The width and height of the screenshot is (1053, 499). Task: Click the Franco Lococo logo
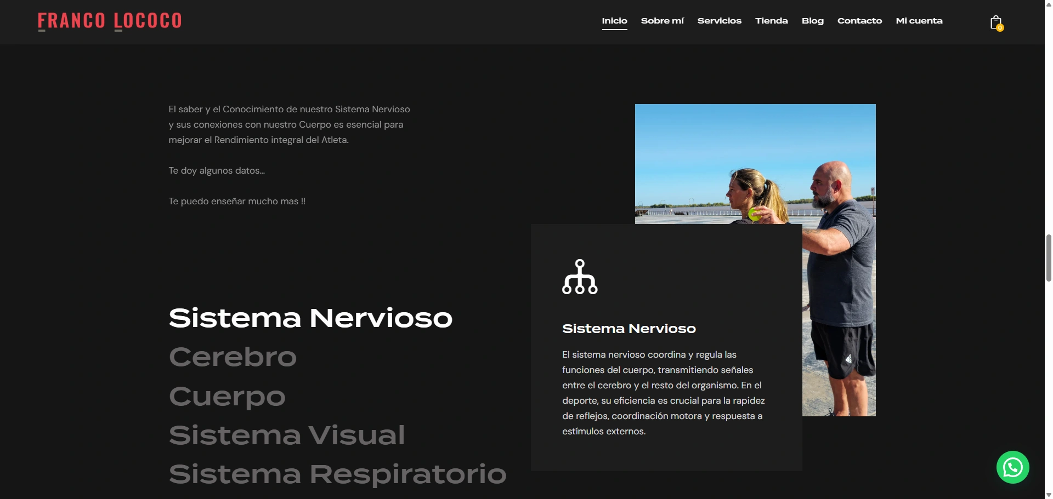110,21
